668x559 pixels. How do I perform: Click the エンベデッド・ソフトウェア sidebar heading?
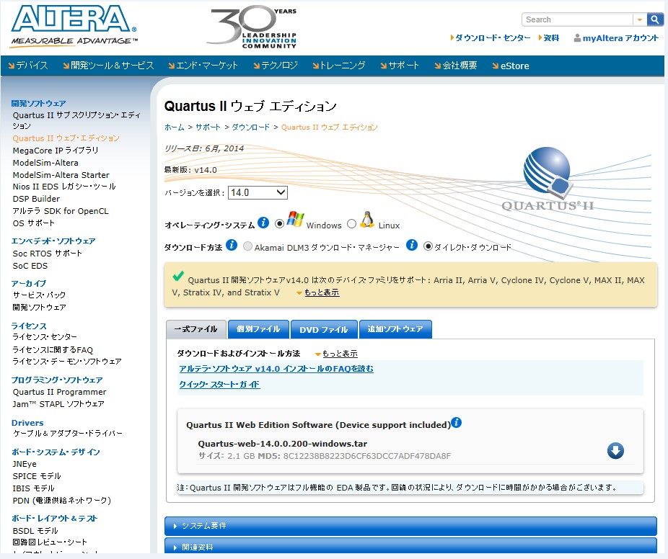coord(53,241)
